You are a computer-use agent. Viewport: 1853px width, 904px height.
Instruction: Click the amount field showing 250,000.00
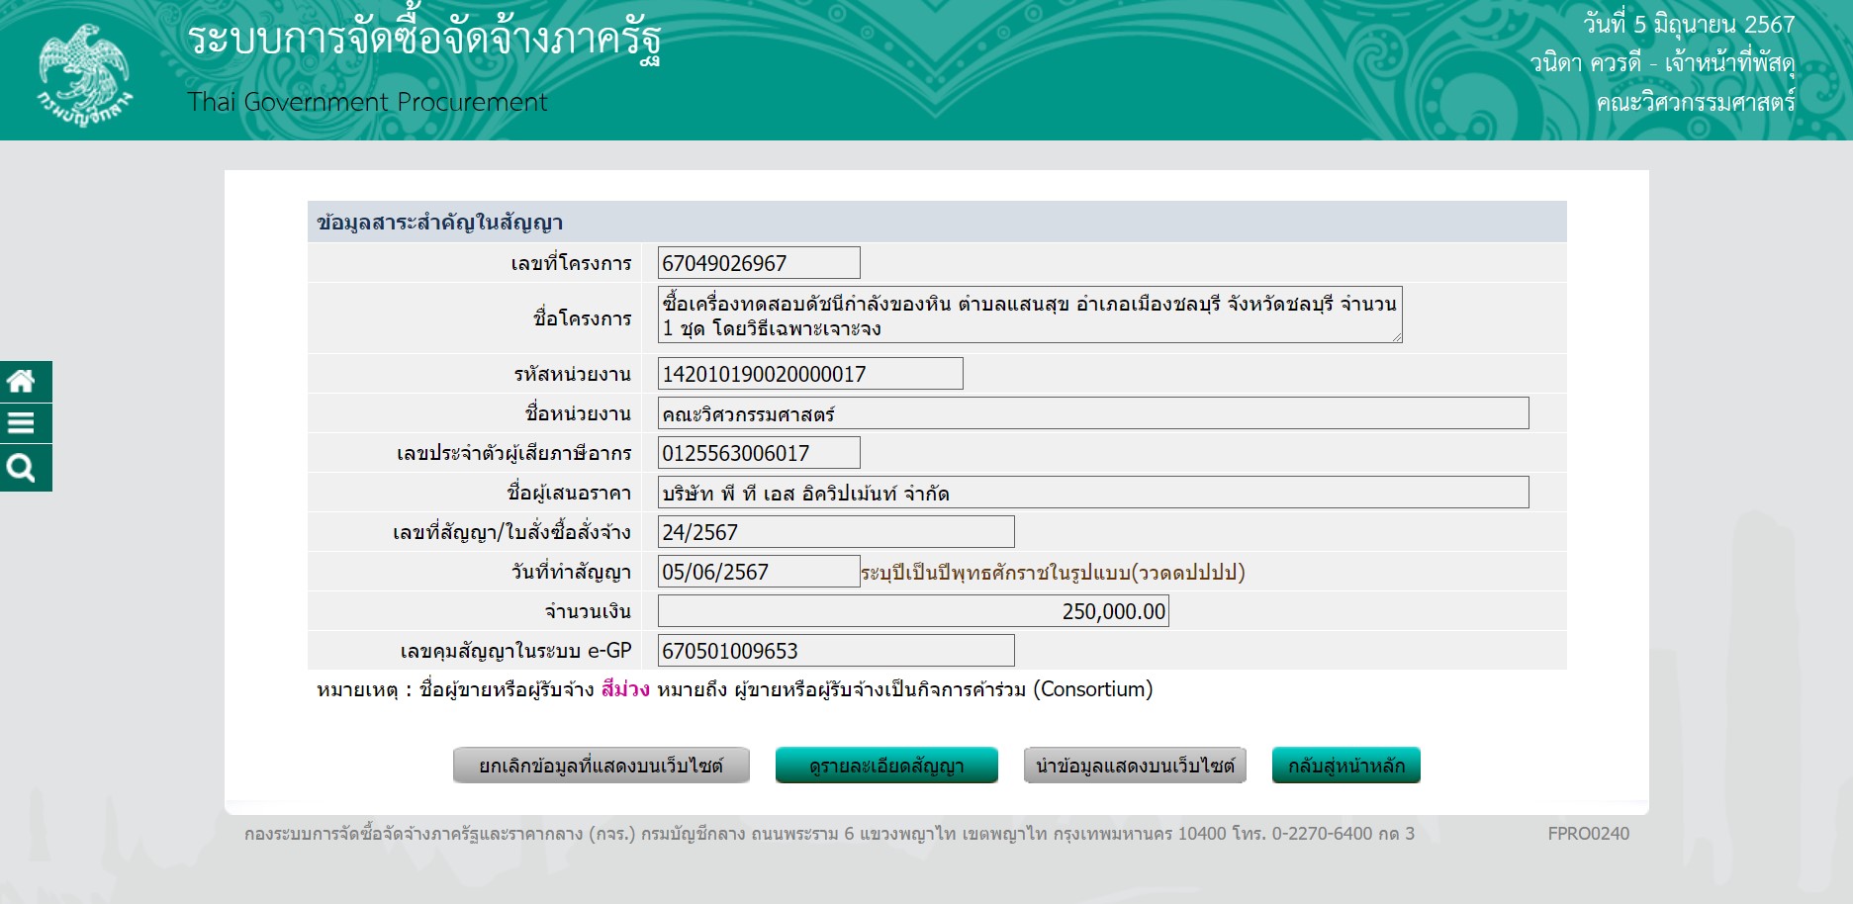[x=912, y=611]
